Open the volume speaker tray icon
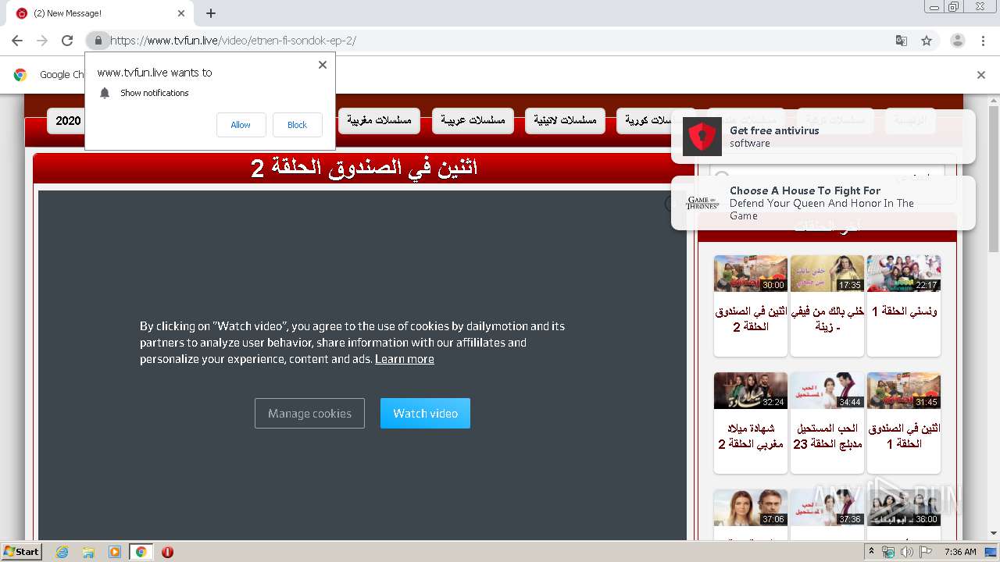Screen dimensions: 1000x562 tap(906, 552)
